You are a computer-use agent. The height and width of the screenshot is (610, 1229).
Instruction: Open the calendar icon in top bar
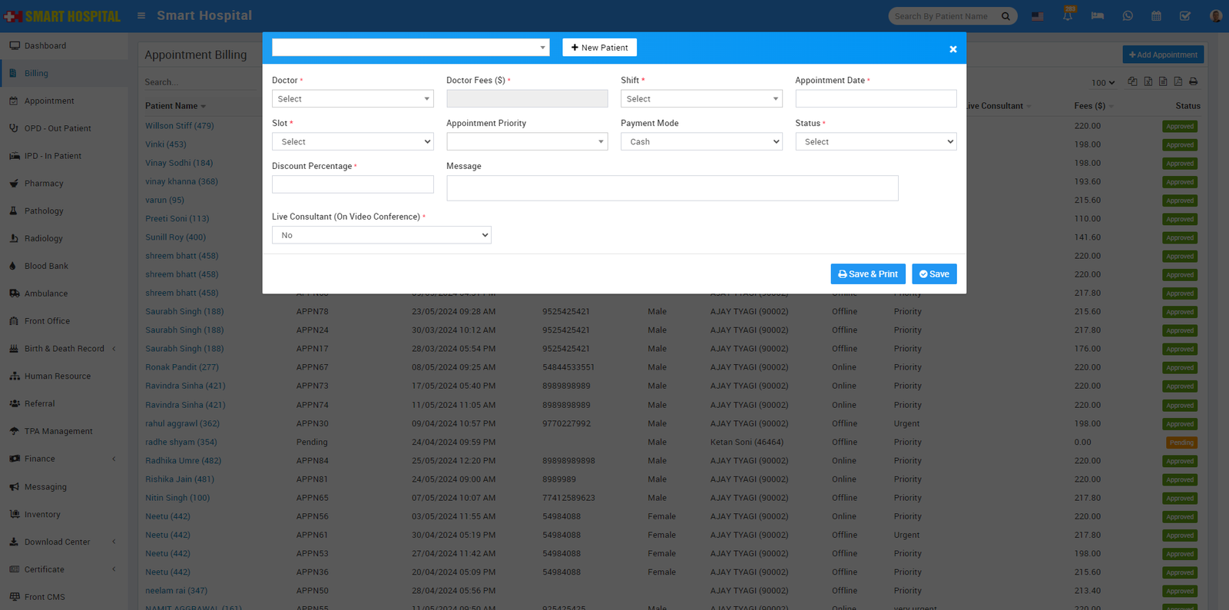pos(1156,16)
